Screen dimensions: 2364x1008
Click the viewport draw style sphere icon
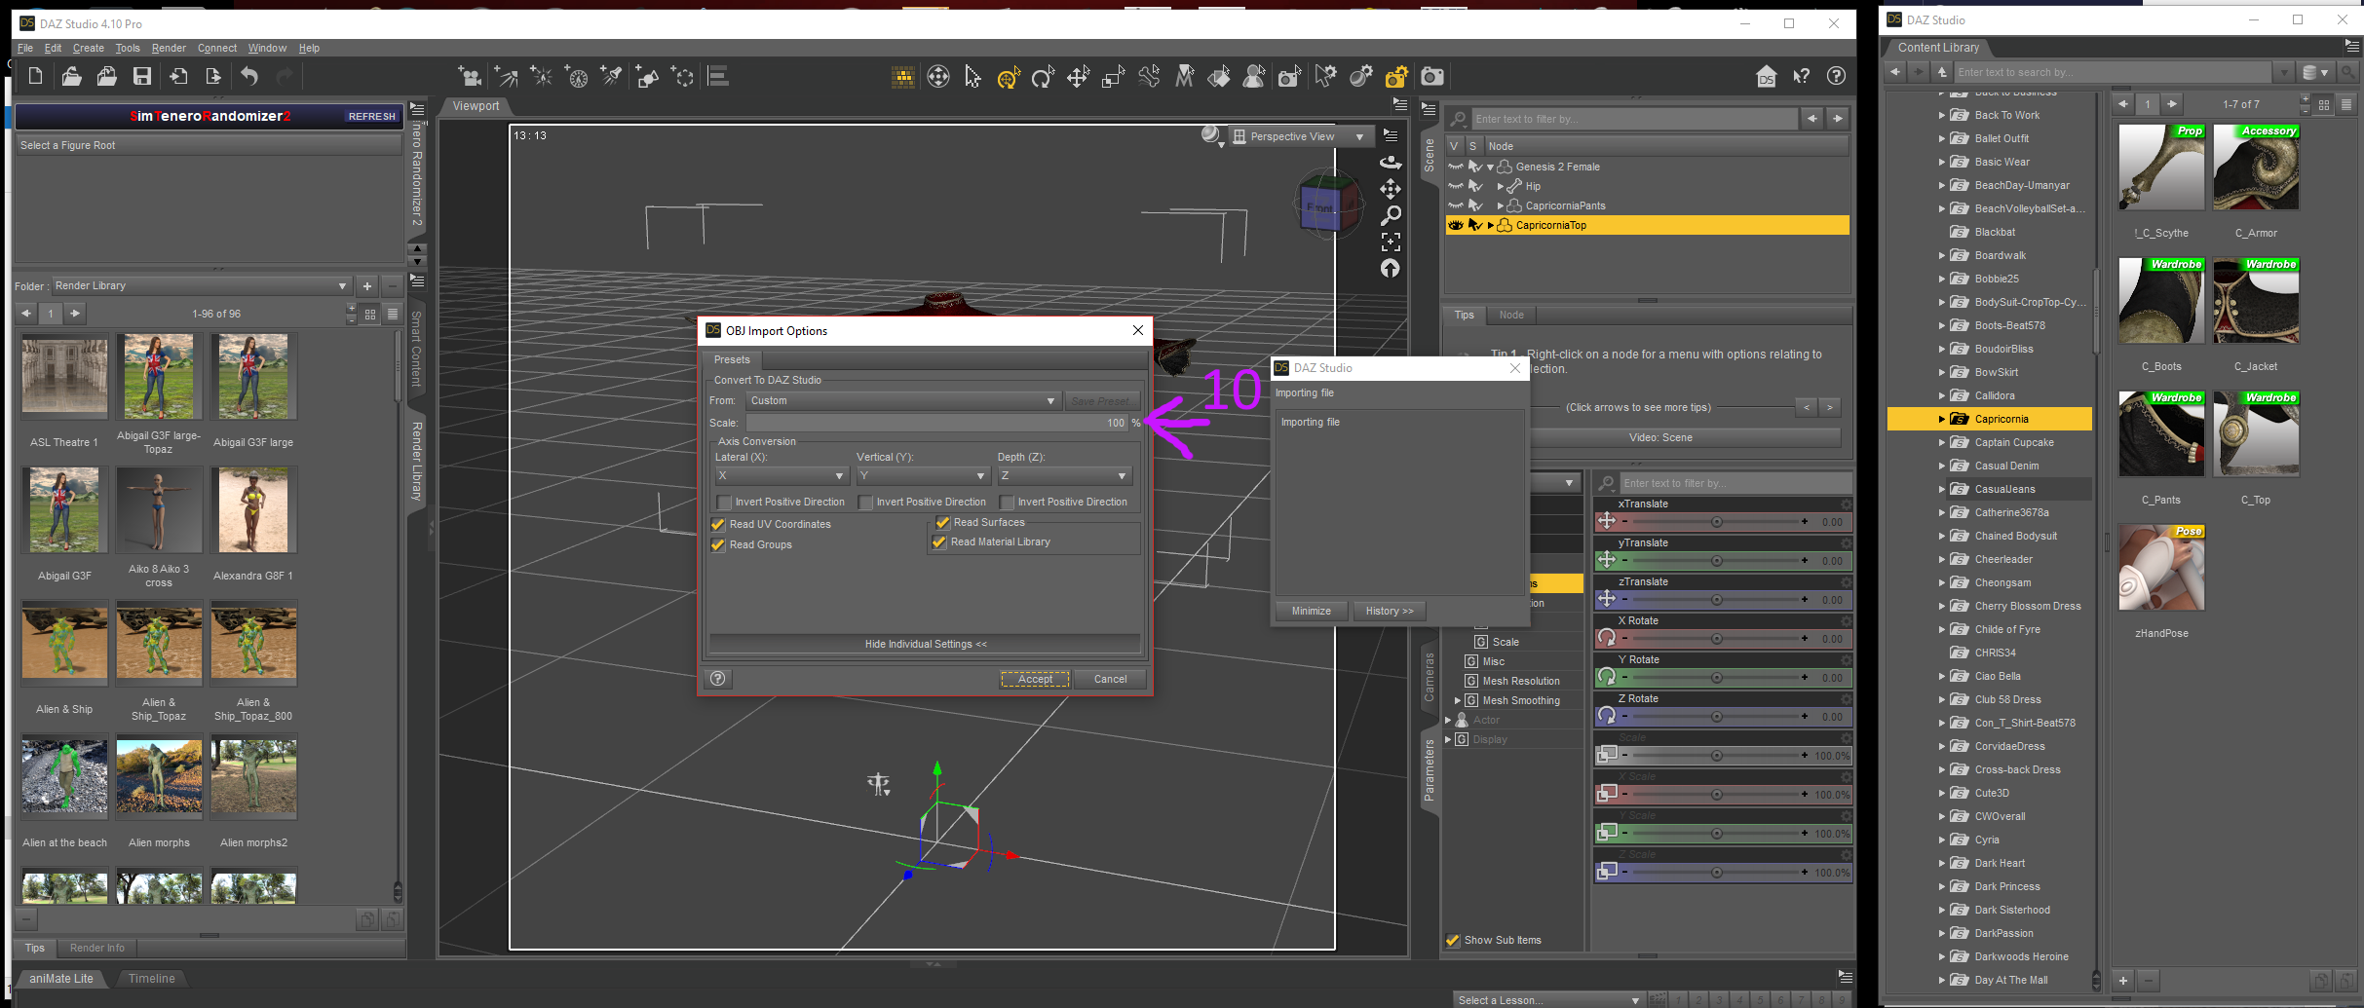(1211, 136)
